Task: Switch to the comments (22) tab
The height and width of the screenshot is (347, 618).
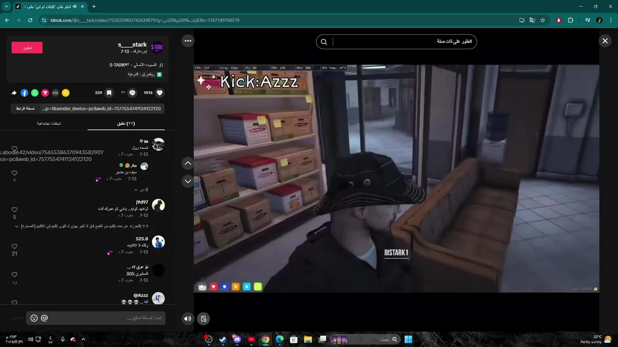Action: (126, 123)
